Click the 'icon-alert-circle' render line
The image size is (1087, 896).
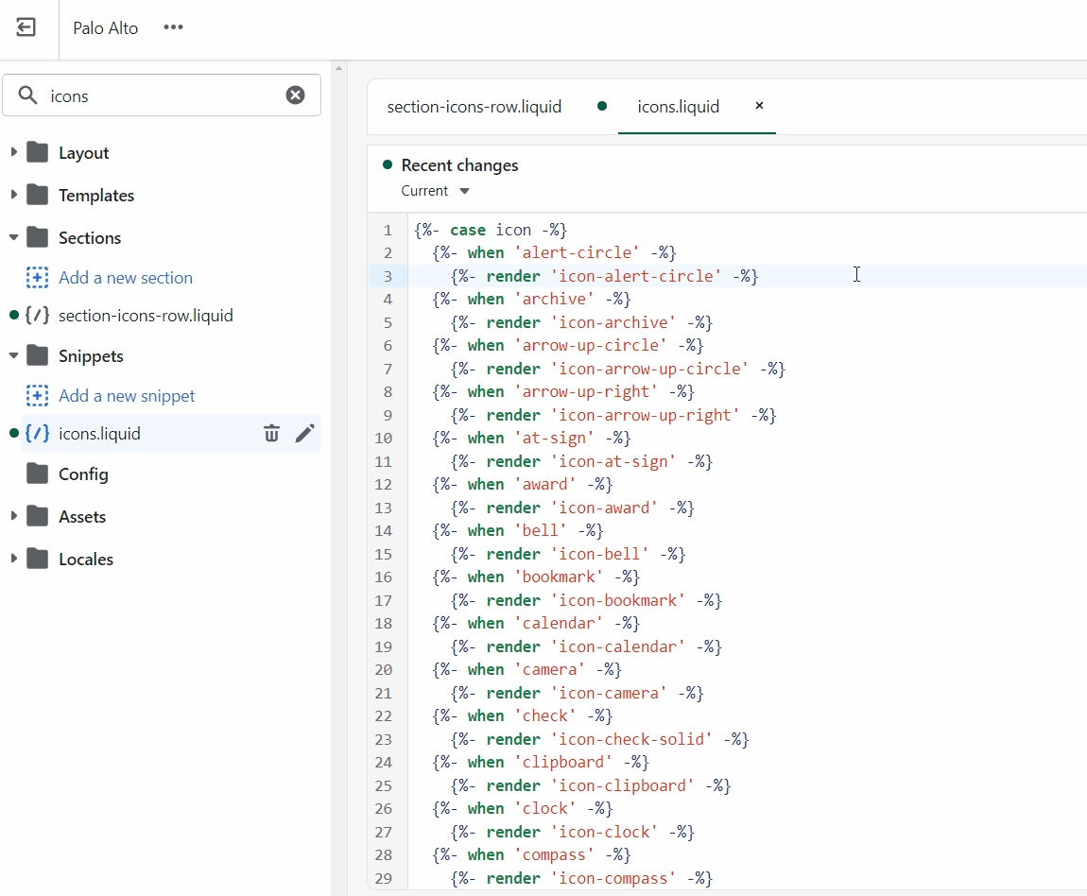click(605, 277)
